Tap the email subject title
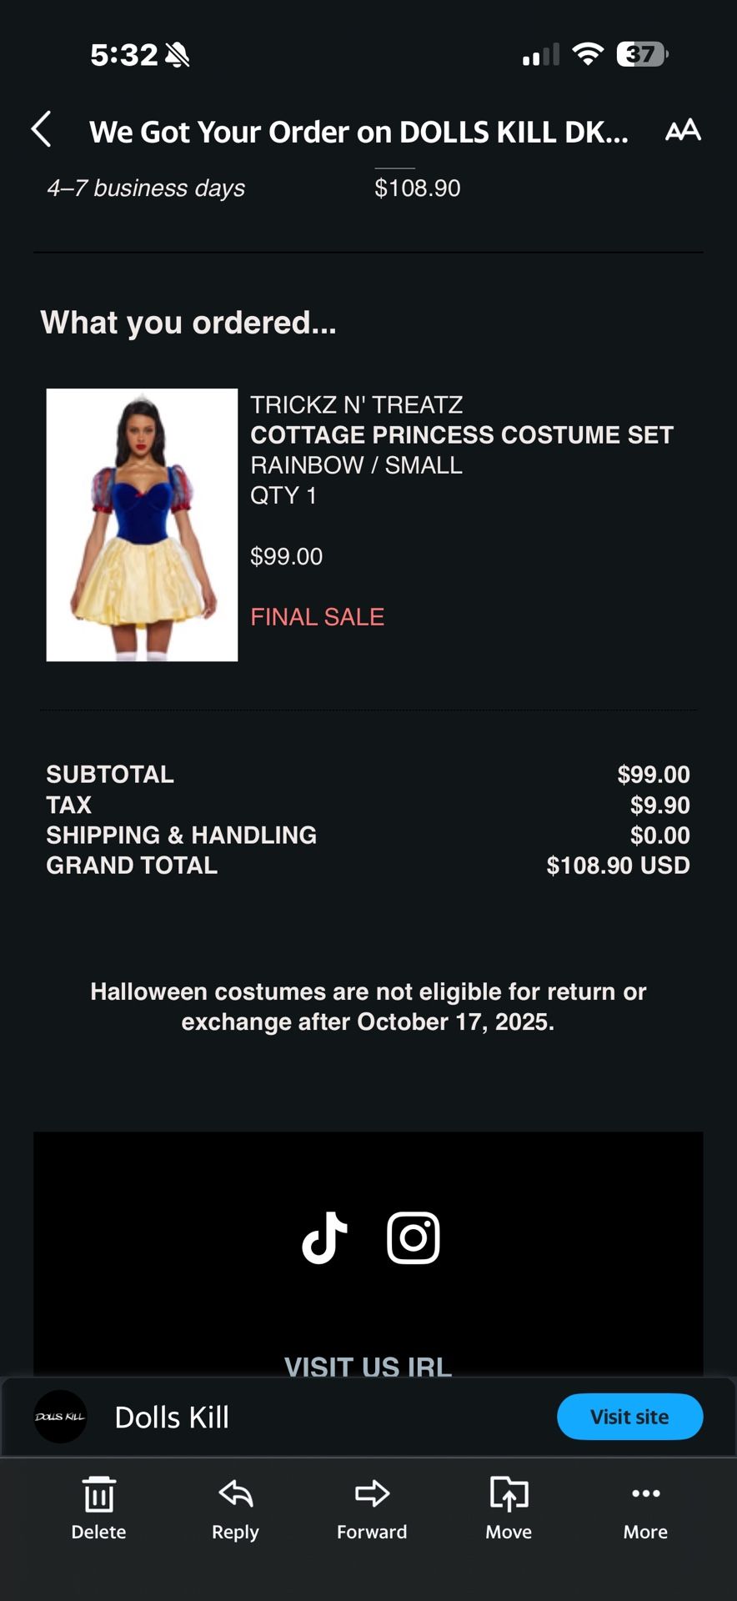The image size is (737, 1601). click(x=358, y=132)
